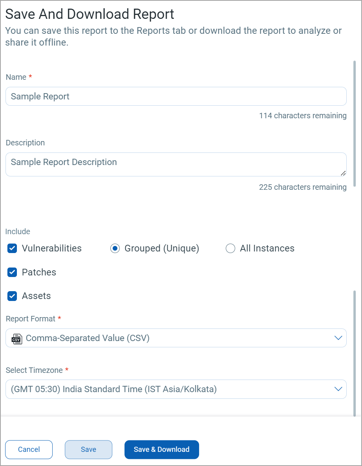Open the Select Timezone dropdown chevron
Viewport: 362px width, 466px height.
click(x=338, y=389)
